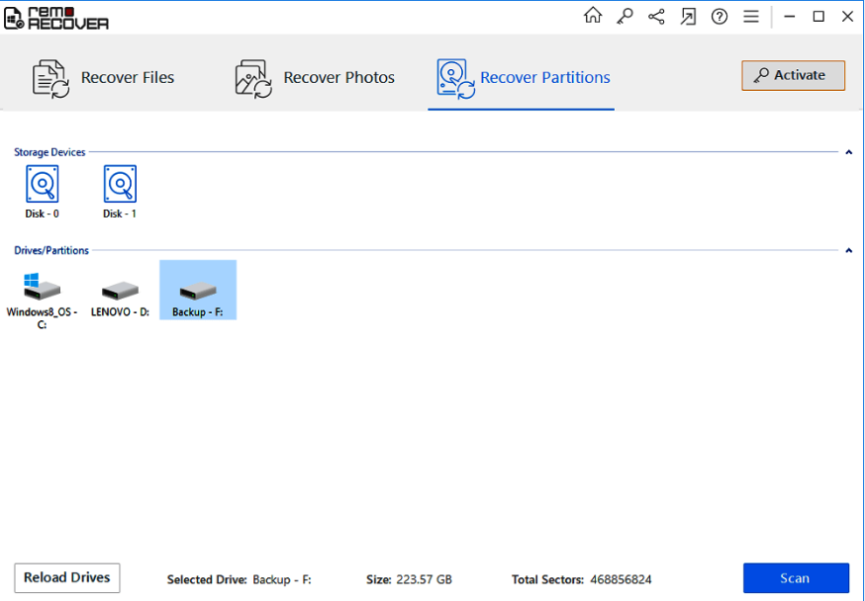Open the Share icon
This screenshot has width=865, height=601.
point(656,16)
